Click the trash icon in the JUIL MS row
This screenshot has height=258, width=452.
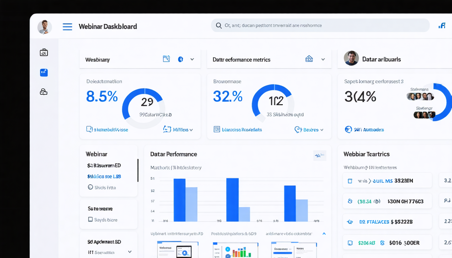(x=350, y=181)
